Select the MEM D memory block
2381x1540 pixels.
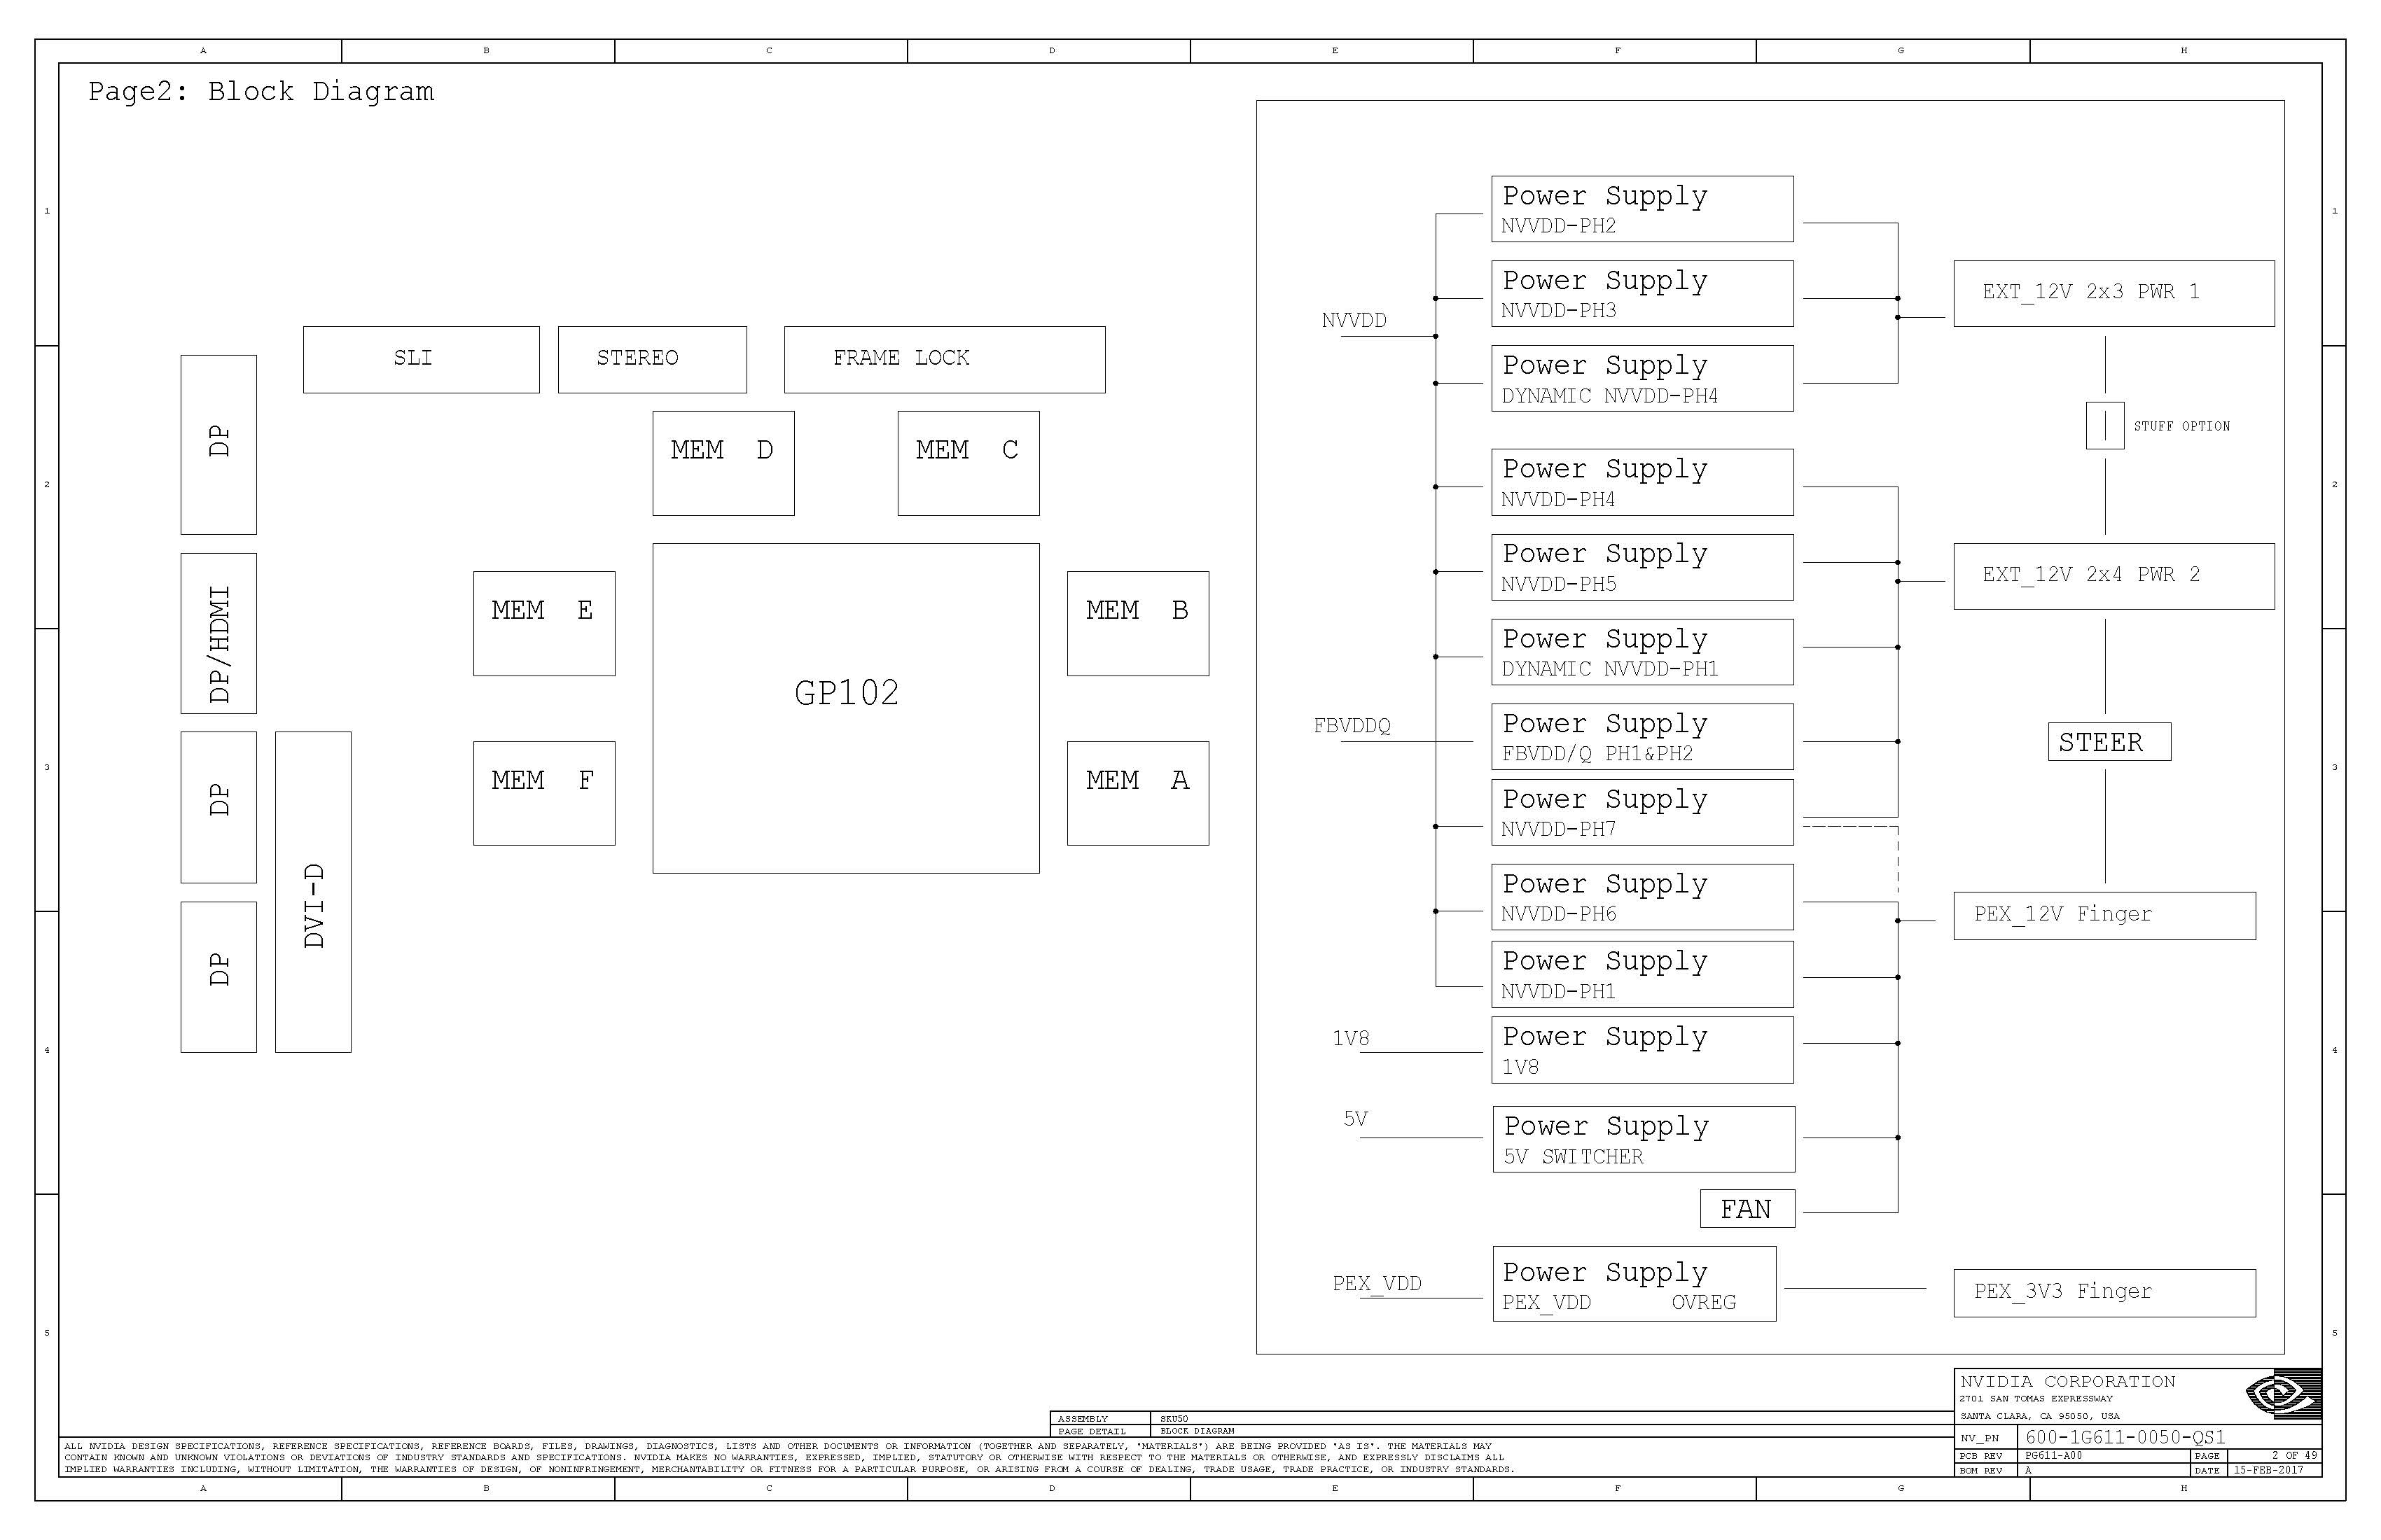coord(722,463)
